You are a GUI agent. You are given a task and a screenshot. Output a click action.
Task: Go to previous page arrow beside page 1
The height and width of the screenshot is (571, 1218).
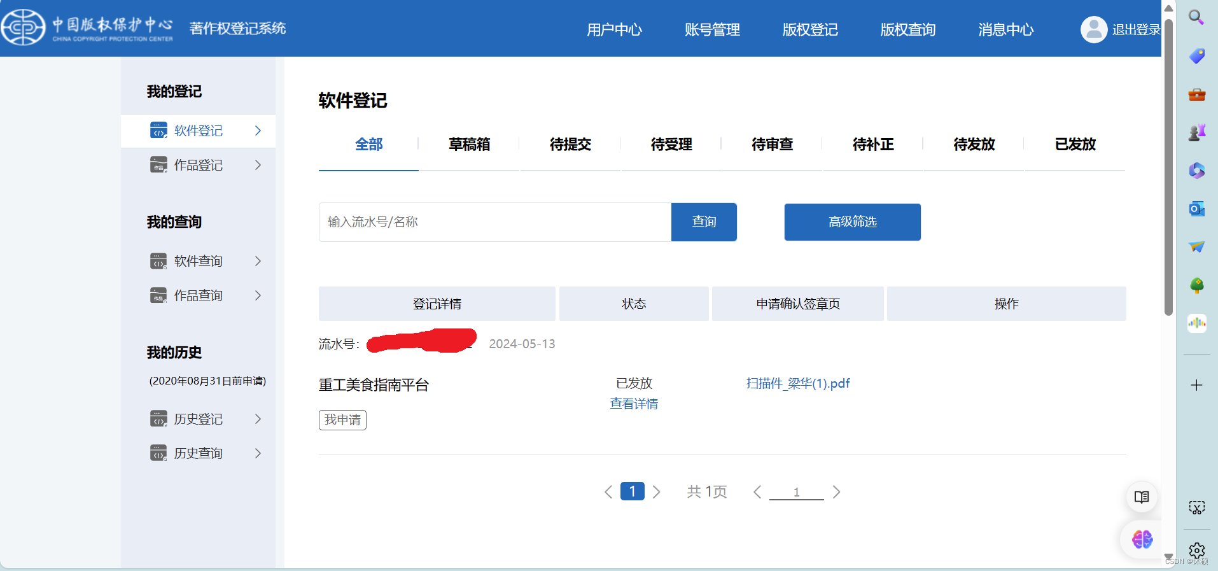[x=608, y=492]
